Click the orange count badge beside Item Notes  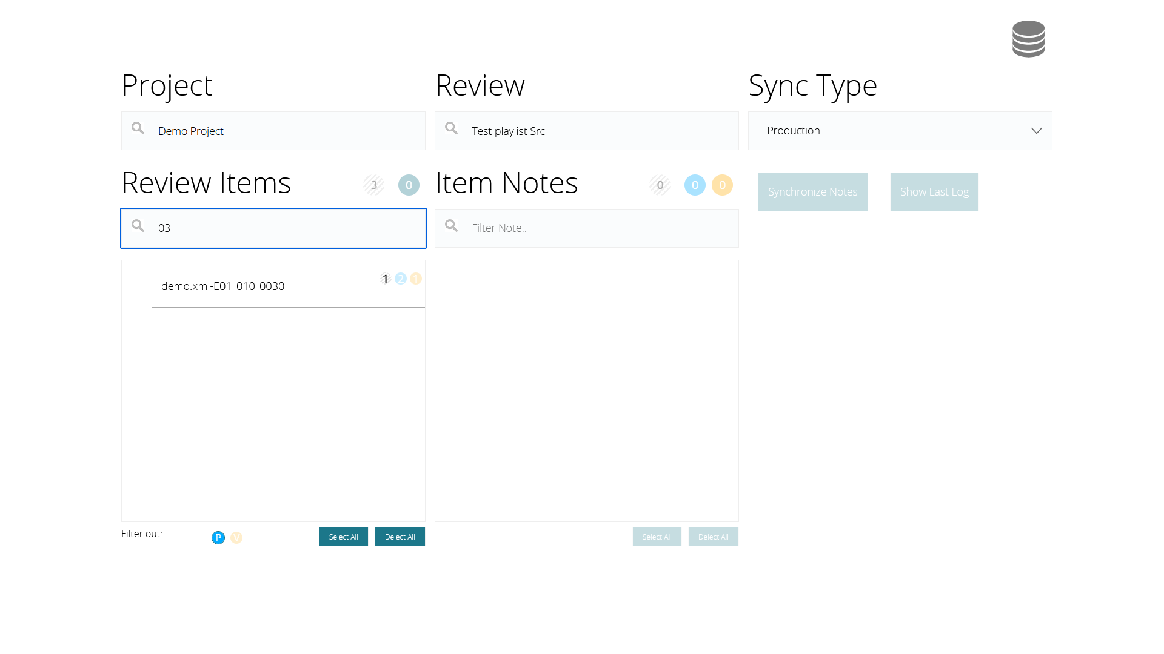click(722, 185)
